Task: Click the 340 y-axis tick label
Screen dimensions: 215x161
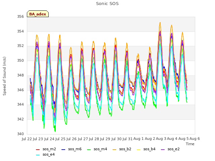Action: 20,134
